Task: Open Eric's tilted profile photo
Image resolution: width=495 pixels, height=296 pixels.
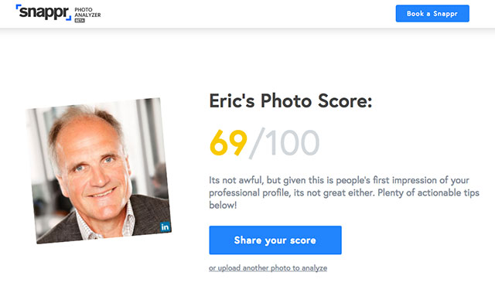Action: pos(99,171)
